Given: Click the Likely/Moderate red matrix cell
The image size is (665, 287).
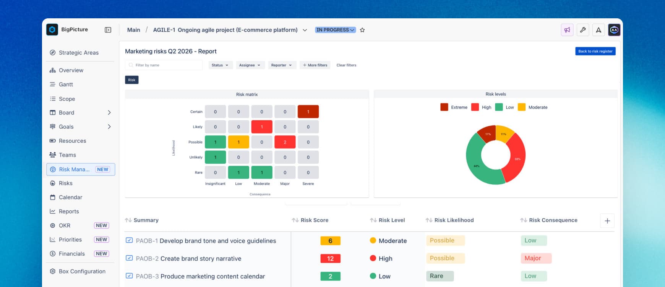Looking at the screenshot, I should 262,127.
